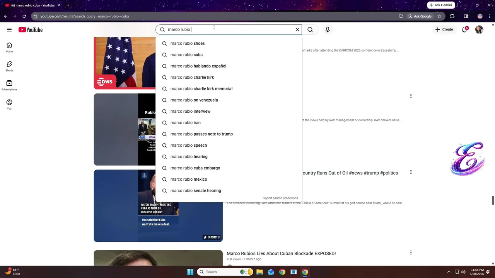Open Chrome profile avatar in toolbar
The height and width of the screenshot is (278, 495).
[x=480, y=16]
